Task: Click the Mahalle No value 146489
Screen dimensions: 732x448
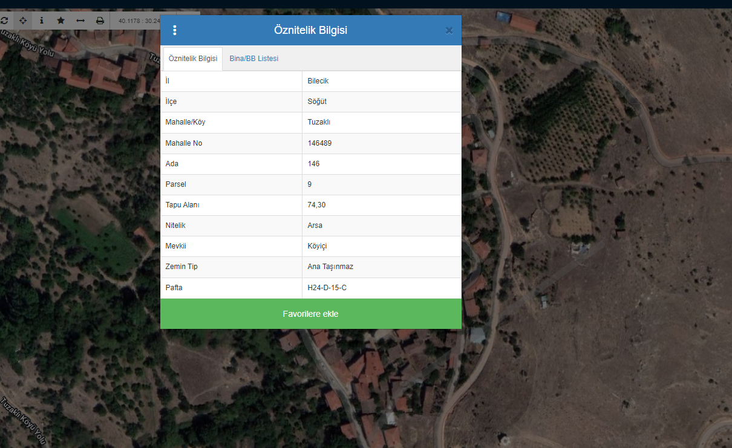Action: coord(319,143)
